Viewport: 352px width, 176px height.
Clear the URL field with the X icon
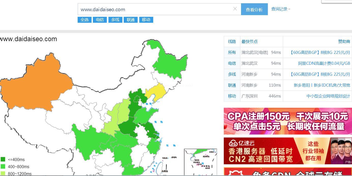coord(235,9)
